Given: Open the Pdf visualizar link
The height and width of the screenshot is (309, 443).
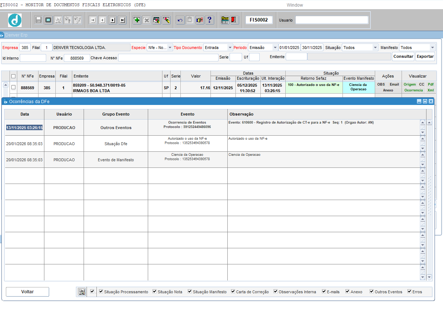Looking at the screenshot, I should coord(431,84).
